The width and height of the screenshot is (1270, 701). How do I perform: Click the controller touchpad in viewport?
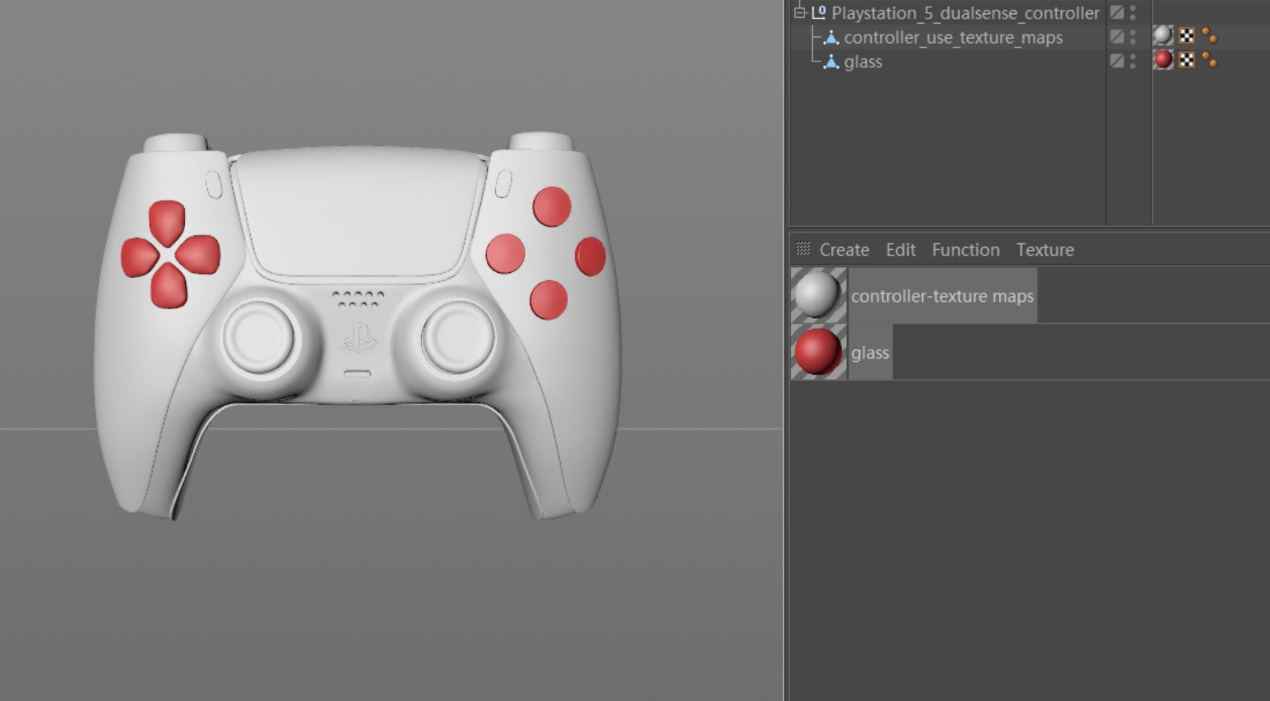click(x=358, y=213)
